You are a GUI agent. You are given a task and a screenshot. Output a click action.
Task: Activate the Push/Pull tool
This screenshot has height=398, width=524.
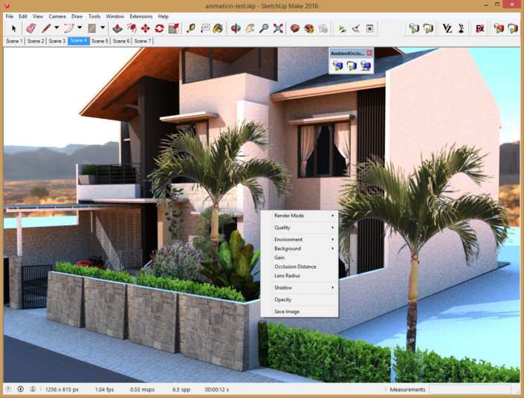[117, 28]
